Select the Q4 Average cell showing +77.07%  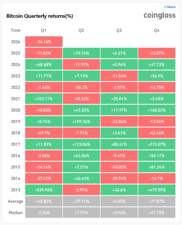[x=157, y=201]
